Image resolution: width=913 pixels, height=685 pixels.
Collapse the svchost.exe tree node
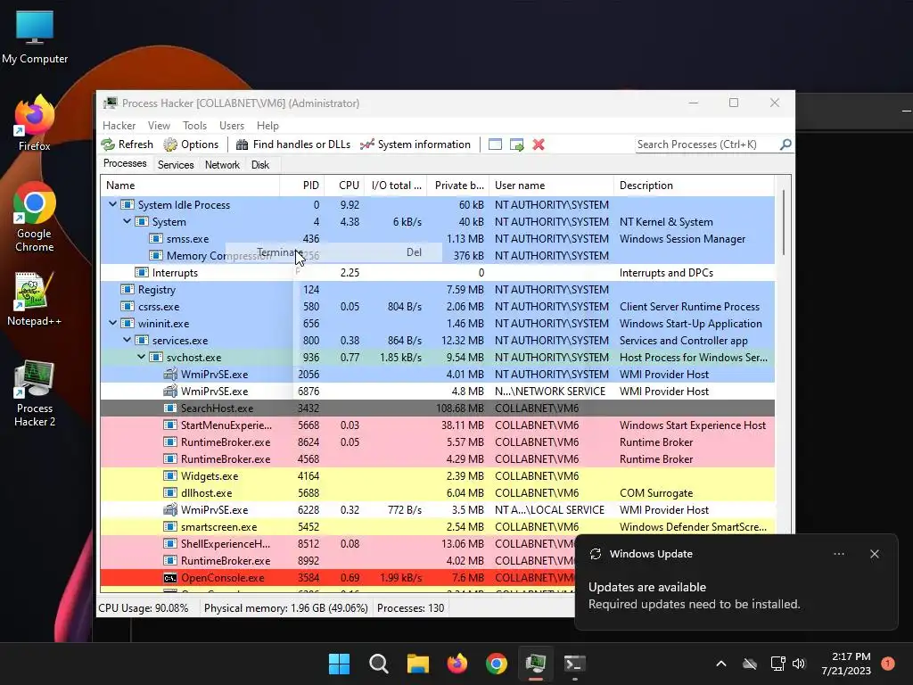[142, 357]
